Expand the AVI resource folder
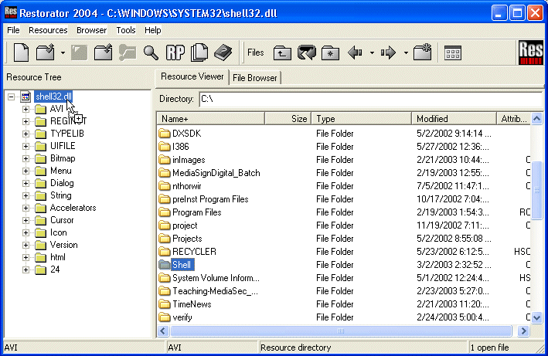The width and height of the screenshot is (548, 356). click(x=26, y=109)
